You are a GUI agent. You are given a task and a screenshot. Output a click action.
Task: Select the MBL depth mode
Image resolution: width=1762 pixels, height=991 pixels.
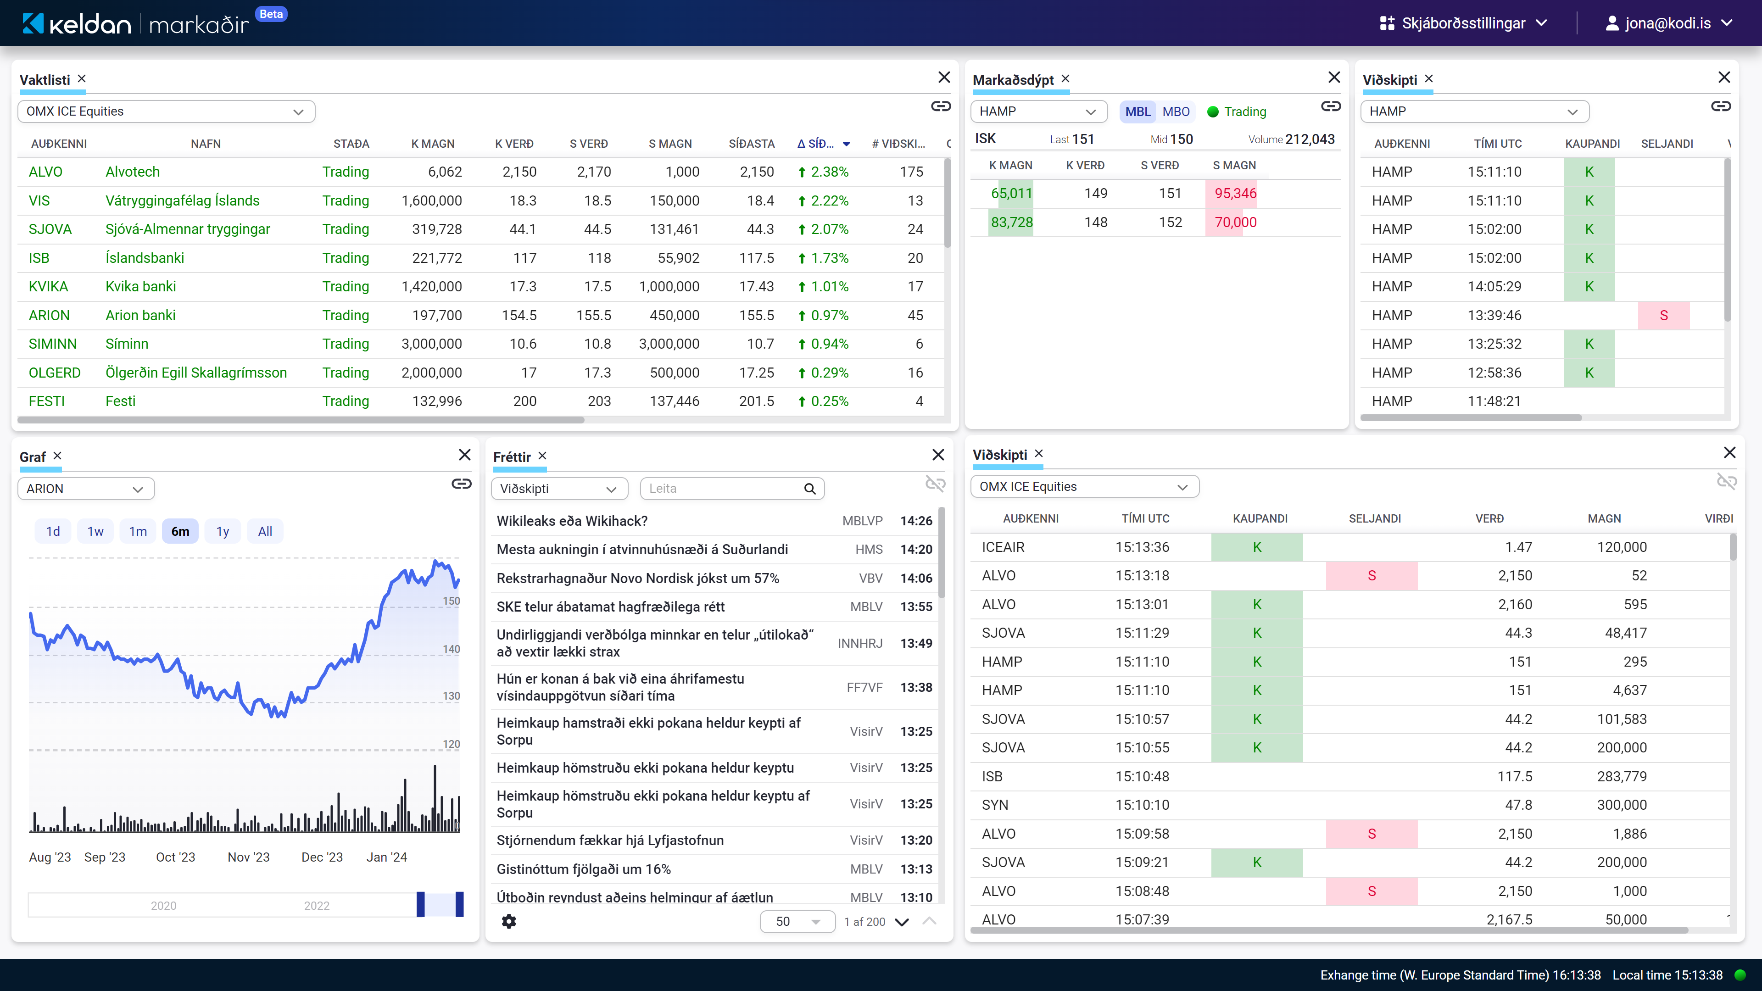coord(1137,111)
